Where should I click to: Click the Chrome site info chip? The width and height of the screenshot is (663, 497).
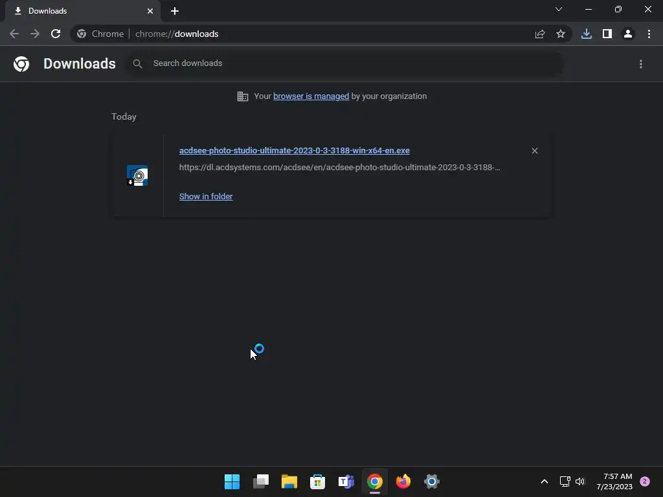(100, 34)
